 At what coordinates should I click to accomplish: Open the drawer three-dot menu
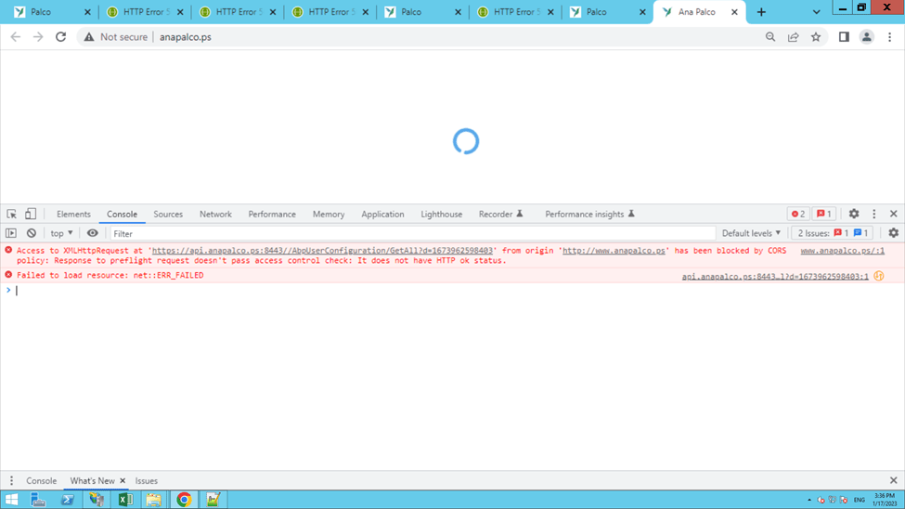pyautogui.click(x=11, y=481)
